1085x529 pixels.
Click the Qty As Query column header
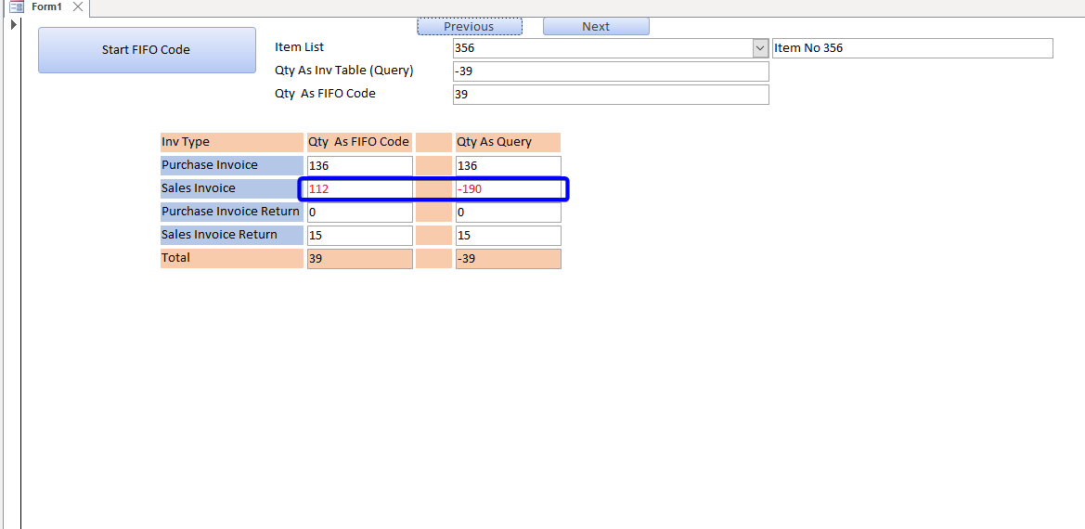tap(508, 142)
